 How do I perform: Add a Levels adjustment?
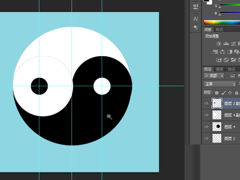tap(226, 44)
